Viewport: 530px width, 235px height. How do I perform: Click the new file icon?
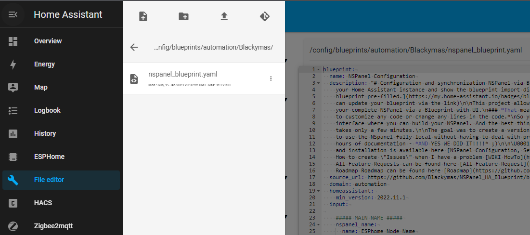tap(143, 16)
